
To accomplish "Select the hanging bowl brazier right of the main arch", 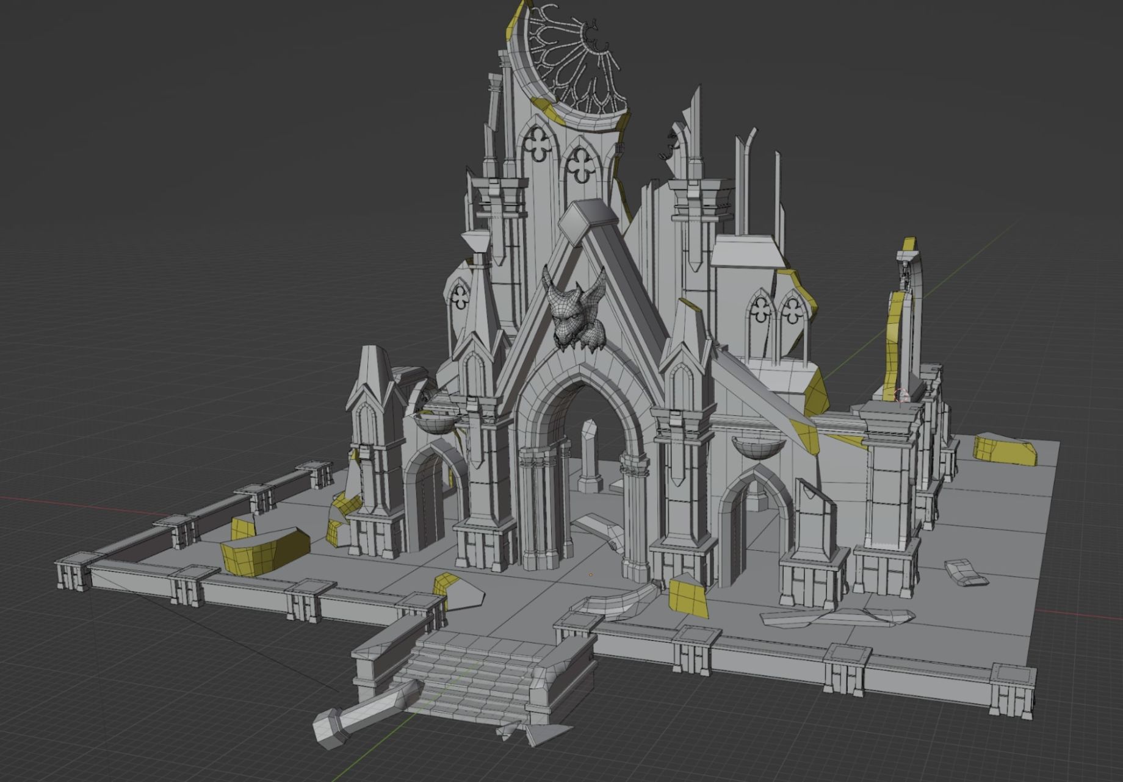I will [758, 448].
